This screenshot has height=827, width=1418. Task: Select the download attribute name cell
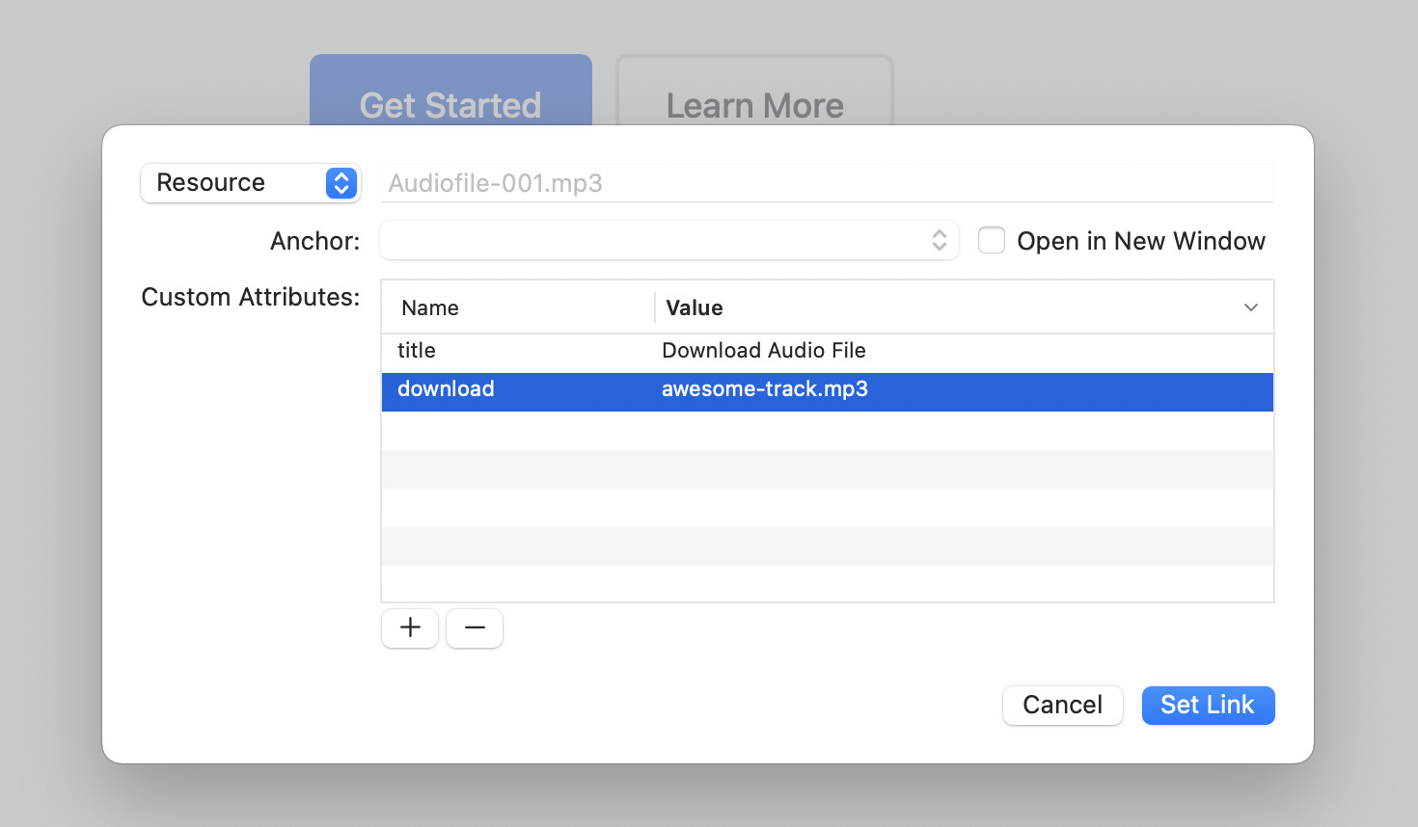(446, 389)
